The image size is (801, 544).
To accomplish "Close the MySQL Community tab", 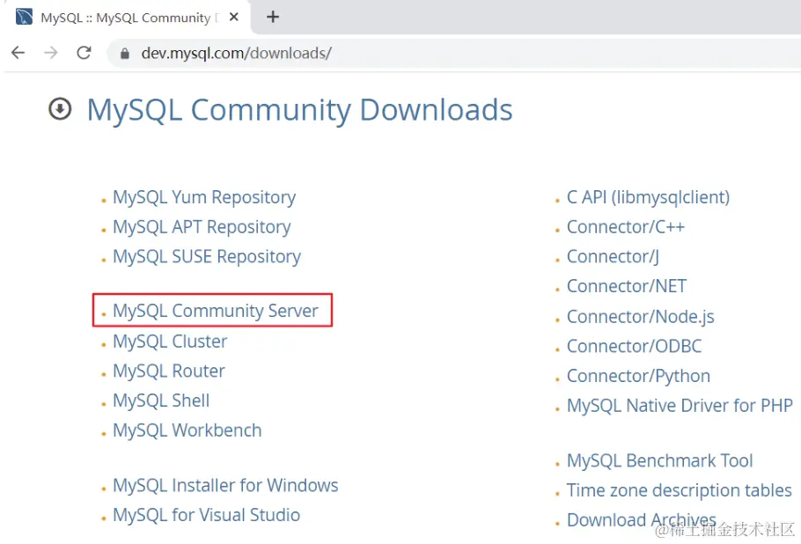I will 234,17.
